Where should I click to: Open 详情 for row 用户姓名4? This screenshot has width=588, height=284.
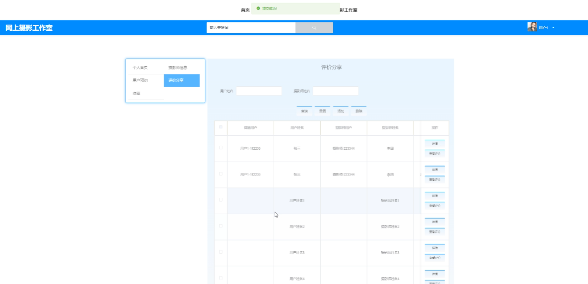(x=435, y=274)
